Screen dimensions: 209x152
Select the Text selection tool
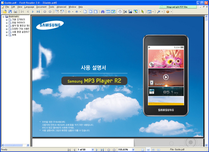tap(125, 12)
